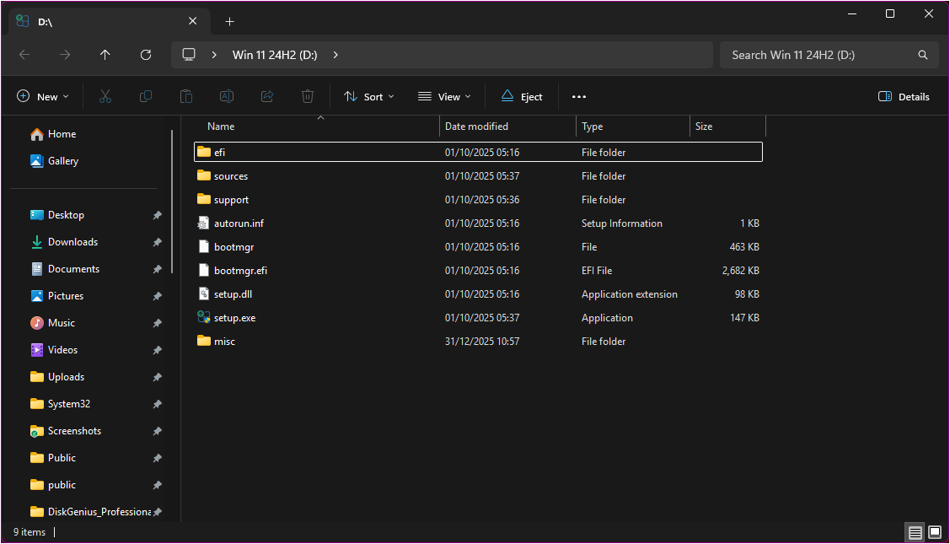Rename the efi folder via toolbar icon
950x544 pixels.
[x=226, y=96]
